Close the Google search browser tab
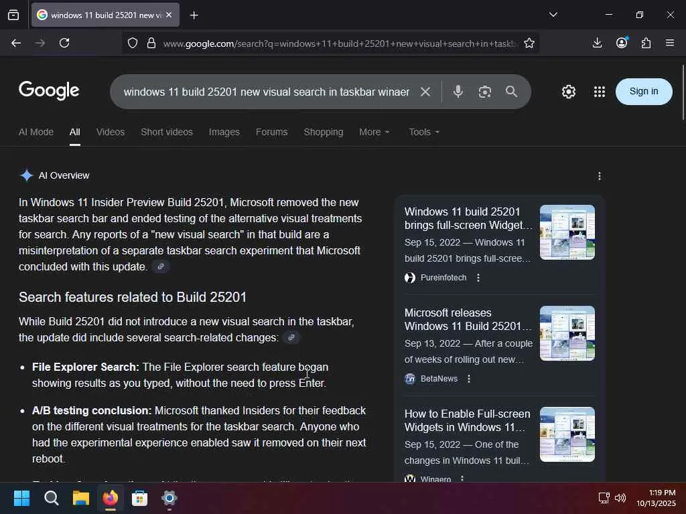The width and height of the screenshot is (686, 514). coord(169,15)
